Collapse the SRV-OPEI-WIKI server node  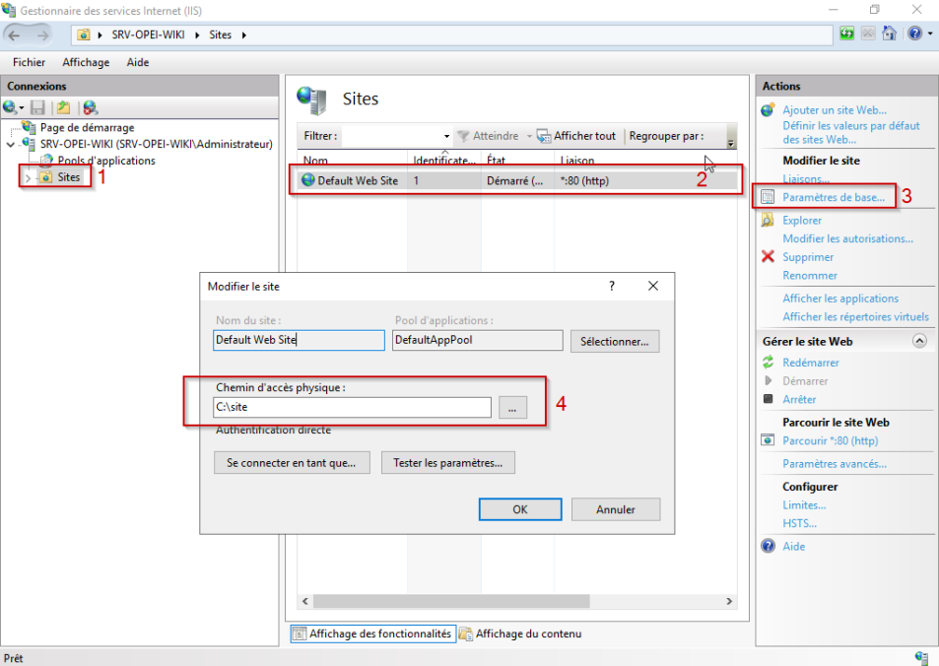(11, 145)
